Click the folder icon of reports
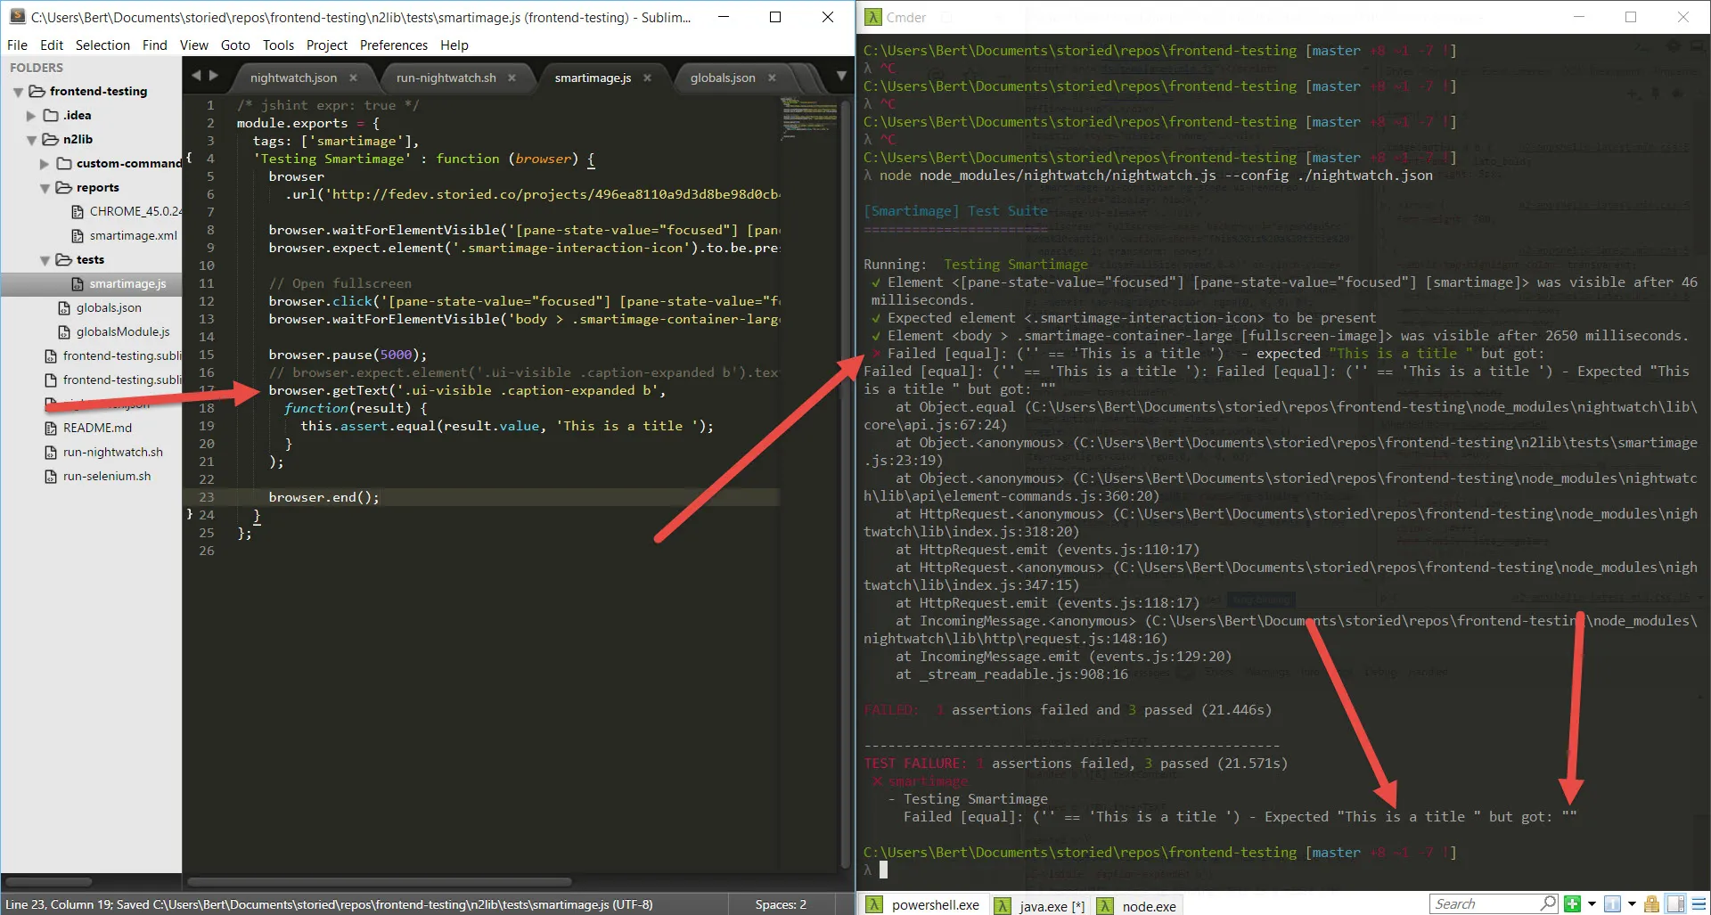Viewport: 1711px width, 915px height. [x=63, y=187]
